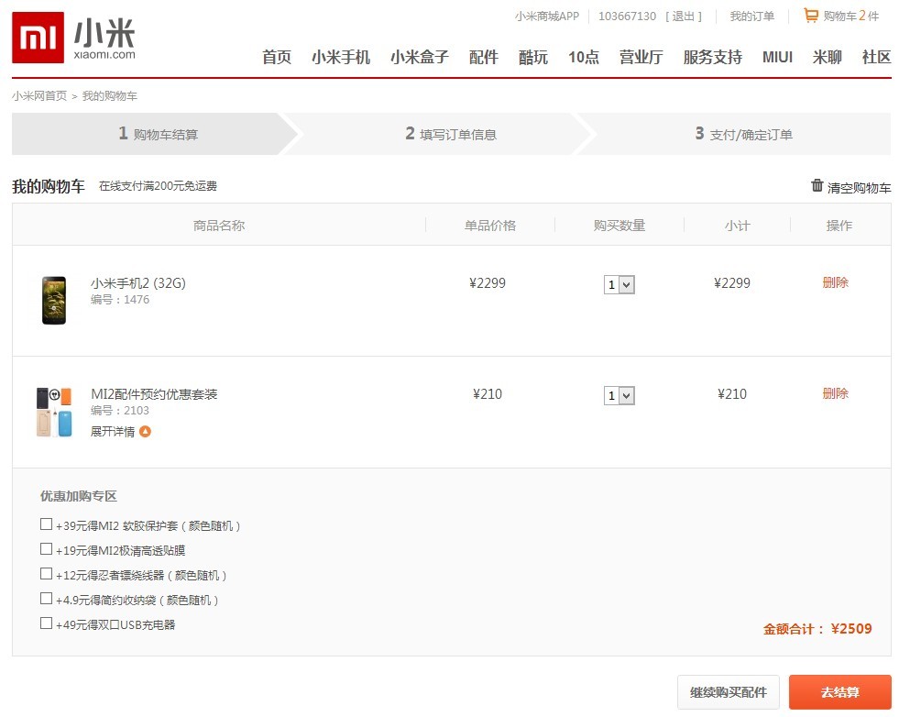Click the 去结算 checkout button
This screenshot has width=910, height=717.
(x=839, y=692)
